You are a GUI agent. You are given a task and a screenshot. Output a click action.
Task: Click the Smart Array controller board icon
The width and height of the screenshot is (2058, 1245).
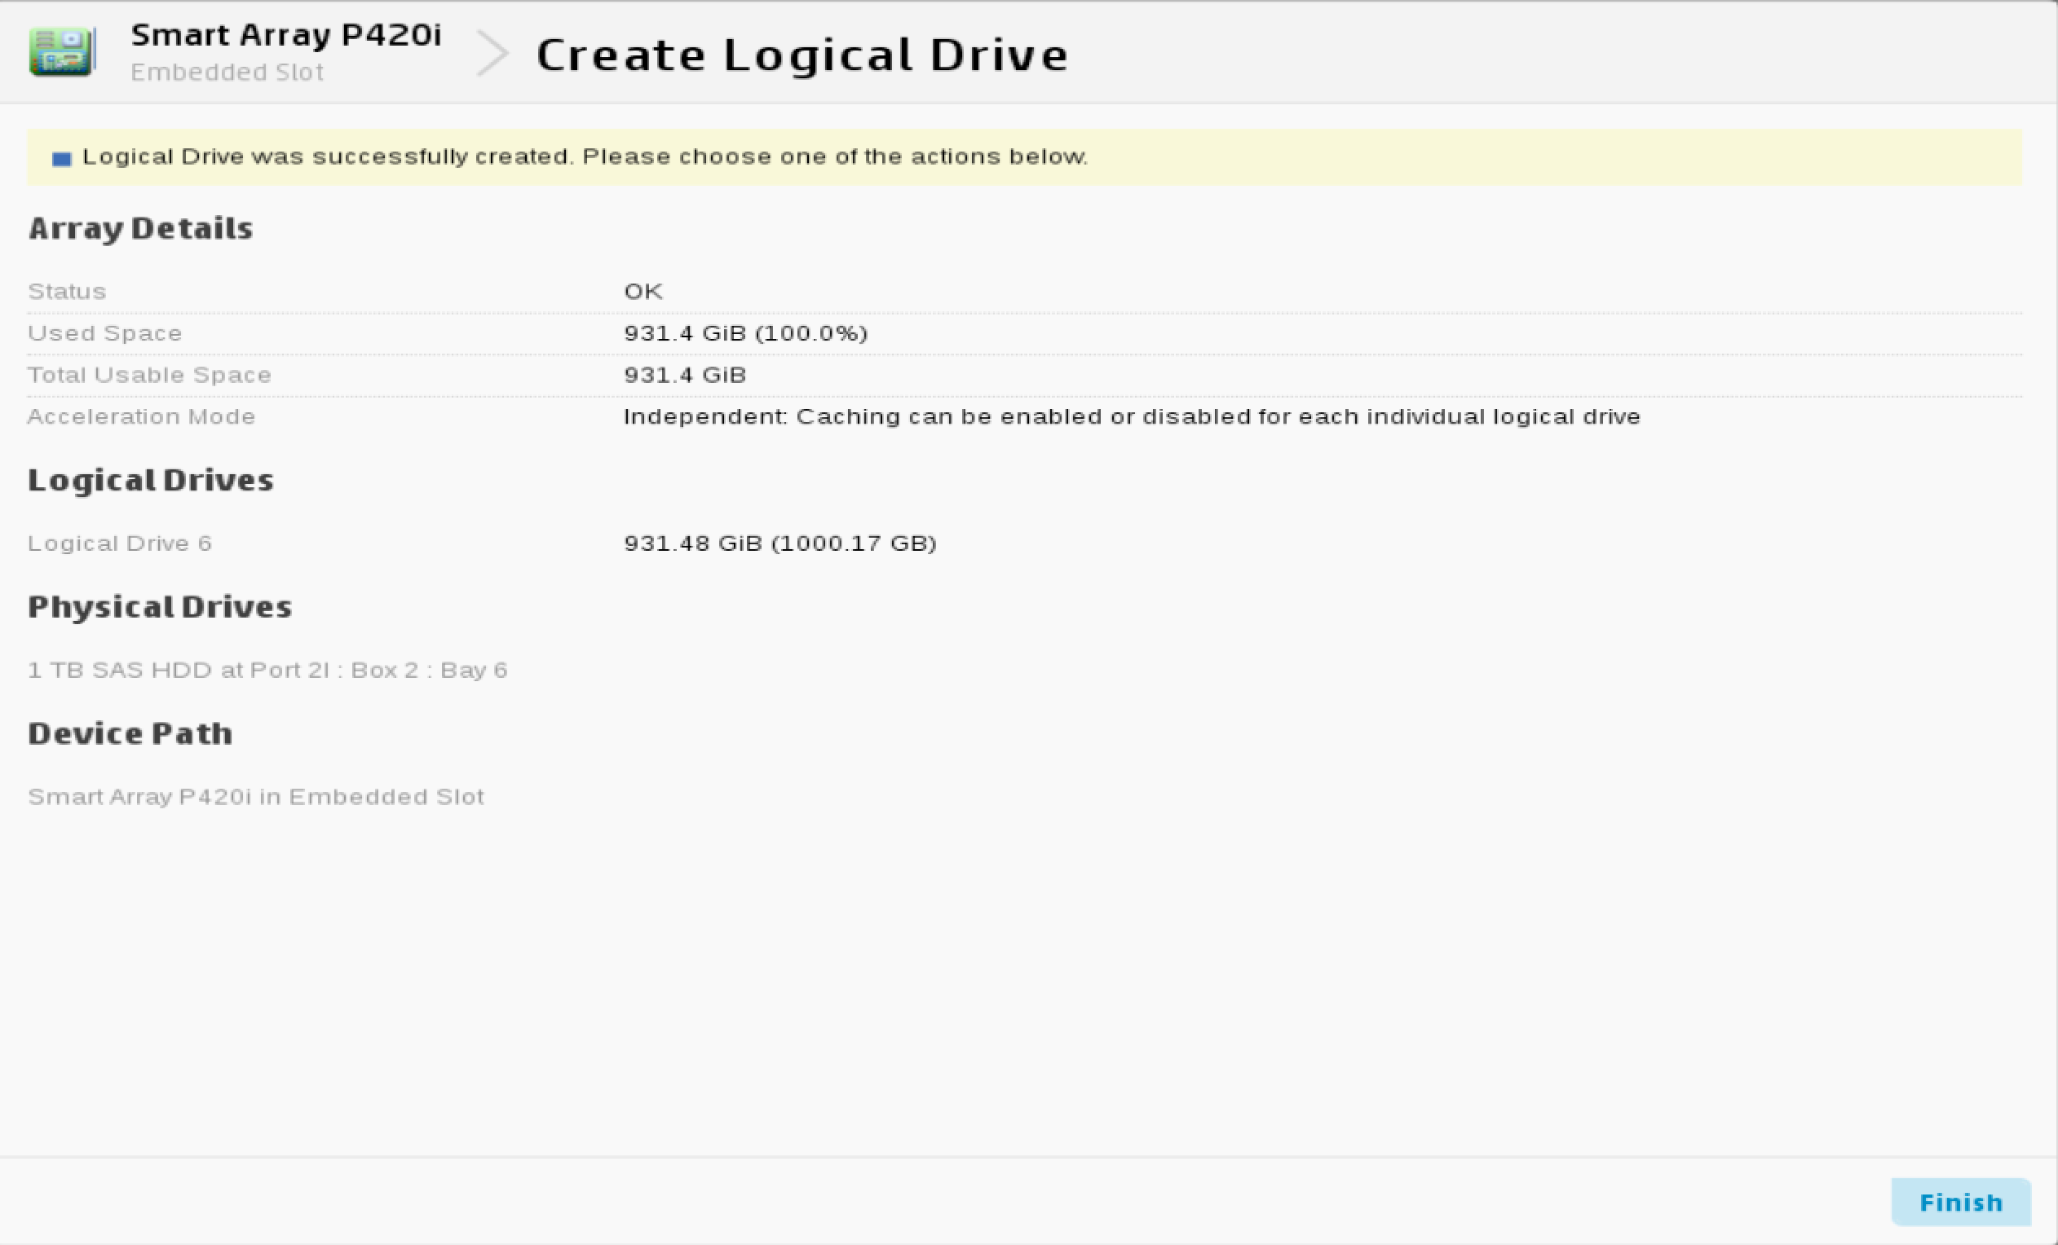[62, 51]
